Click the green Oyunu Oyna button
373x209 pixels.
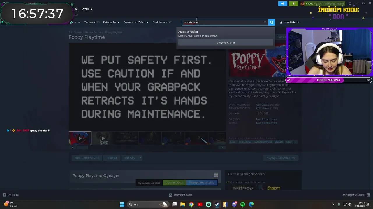[174, 183]
